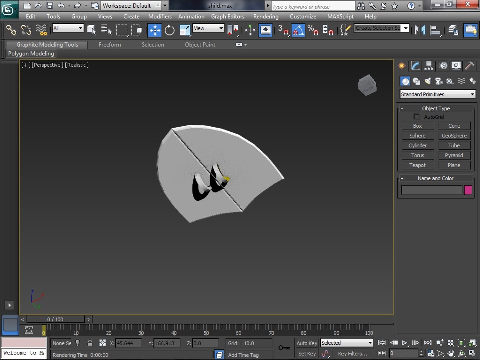Open the Graph Editors menu

coord(228,16)
